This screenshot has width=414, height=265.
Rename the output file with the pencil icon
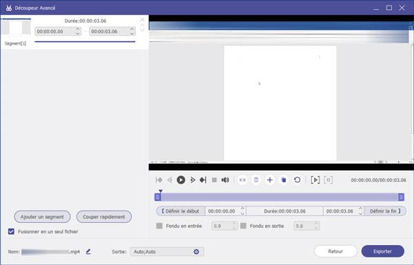point(88,251)
